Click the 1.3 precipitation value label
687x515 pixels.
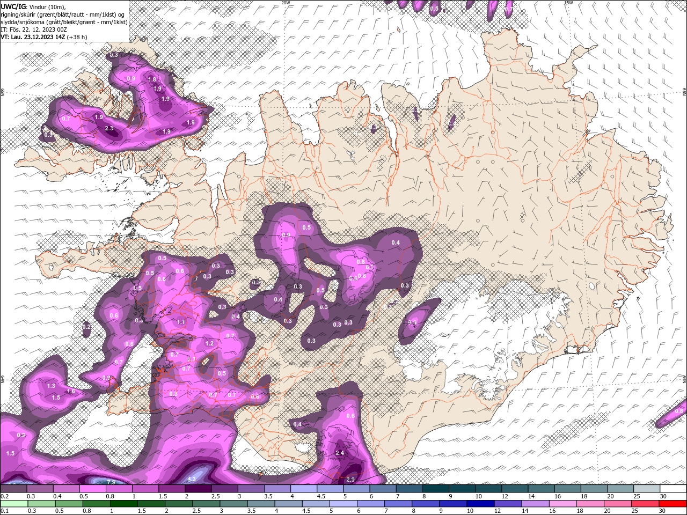coord(51,386)
